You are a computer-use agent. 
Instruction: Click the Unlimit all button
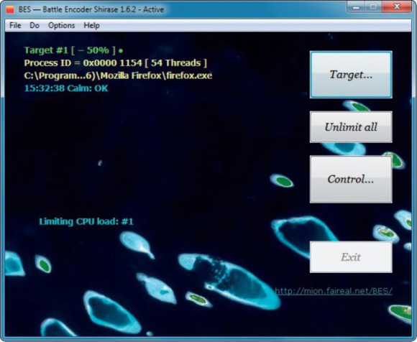click(x=351, y=127)
